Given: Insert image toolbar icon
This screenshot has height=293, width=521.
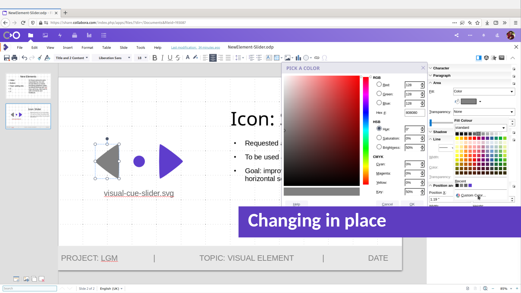Looking at the screenshot, I should tap(287, 58).
